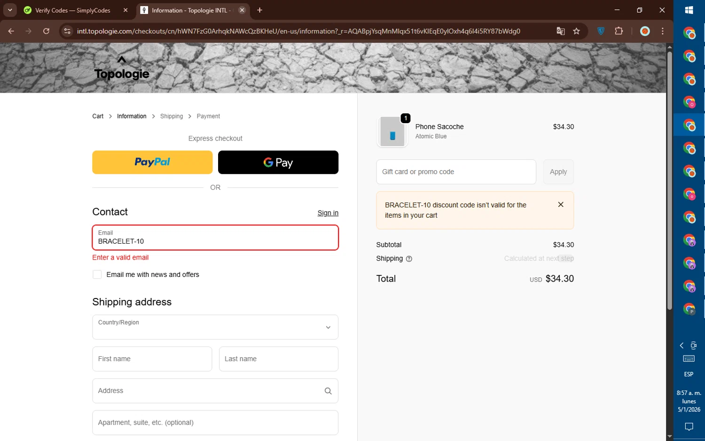Image resolution: width=705 pixels, height=441 pixels.
Task: Click the browser back arrow
Action: coord(11,31)
